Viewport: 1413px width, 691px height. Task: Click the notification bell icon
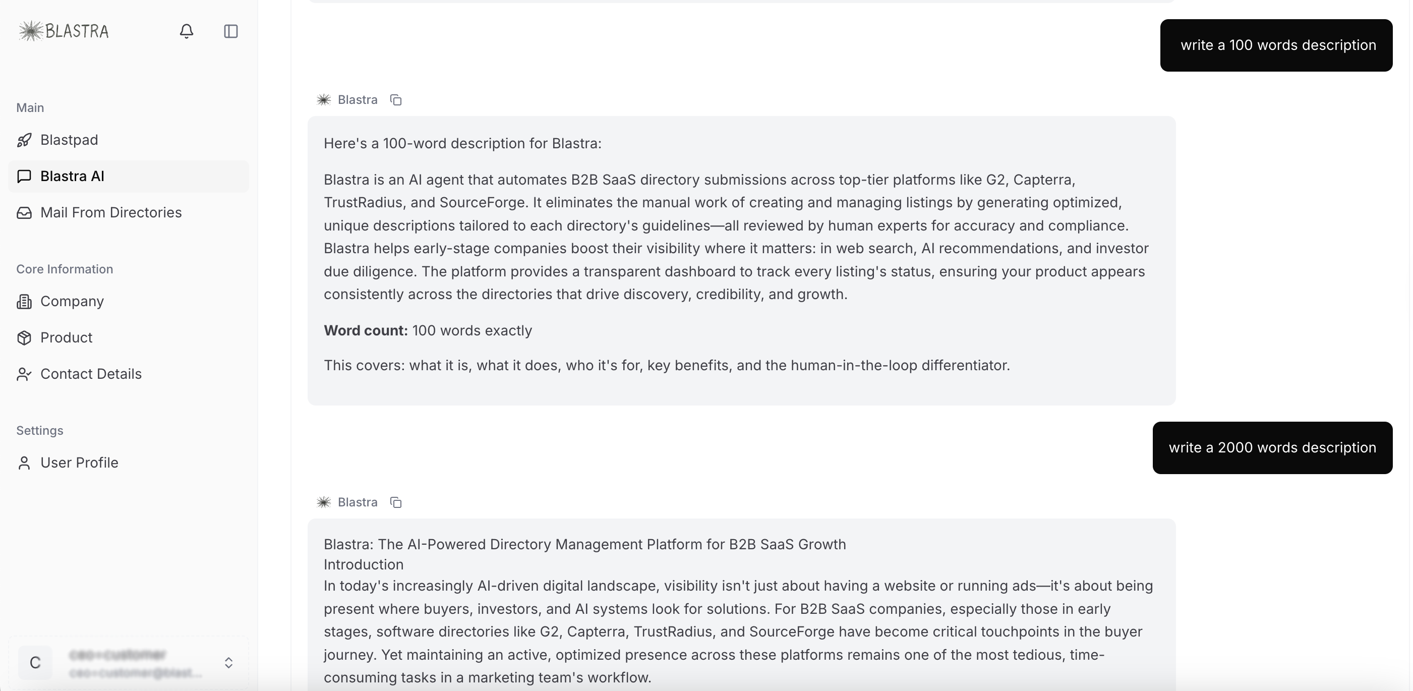click(x=187, y=31)
